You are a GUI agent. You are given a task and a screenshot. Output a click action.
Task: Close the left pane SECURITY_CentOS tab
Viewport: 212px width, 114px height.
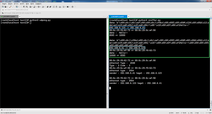point(17,16)
